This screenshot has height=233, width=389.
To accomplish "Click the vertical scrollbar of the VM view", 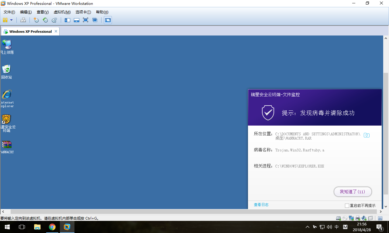I will coord(386,133).
